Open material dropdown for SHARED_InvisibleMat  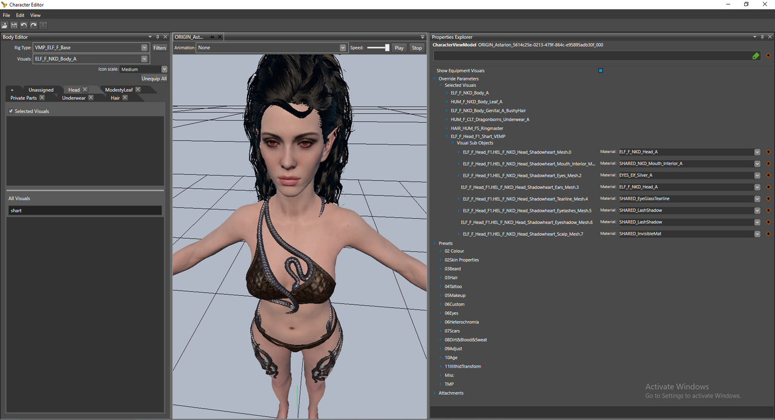757,234
